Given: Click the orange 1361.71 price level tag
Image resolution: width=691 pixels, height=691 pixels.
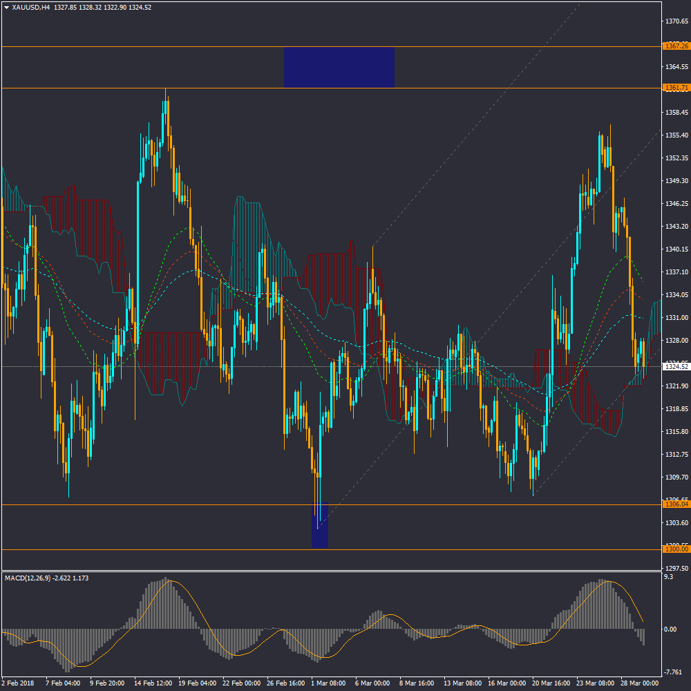Looking at the screenshot, I should 675,88.
